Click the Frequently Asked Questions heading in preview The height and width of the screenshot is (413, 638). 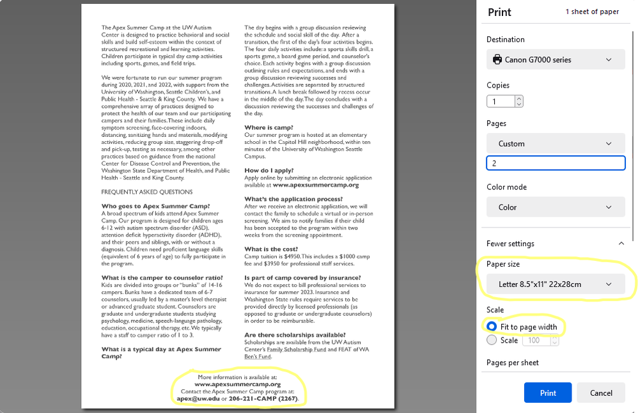pos(146,192)
